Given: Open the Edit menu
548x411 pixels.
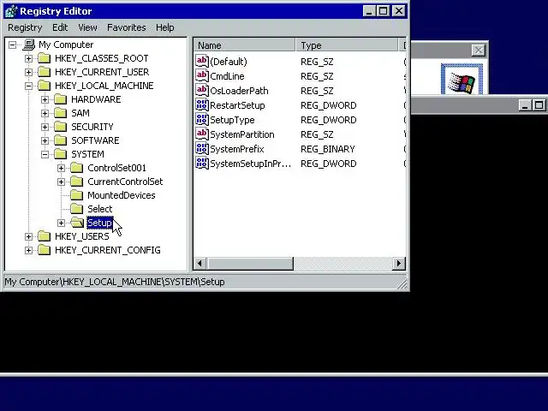Looking at the screenshot, I should [x=60, y=27].
